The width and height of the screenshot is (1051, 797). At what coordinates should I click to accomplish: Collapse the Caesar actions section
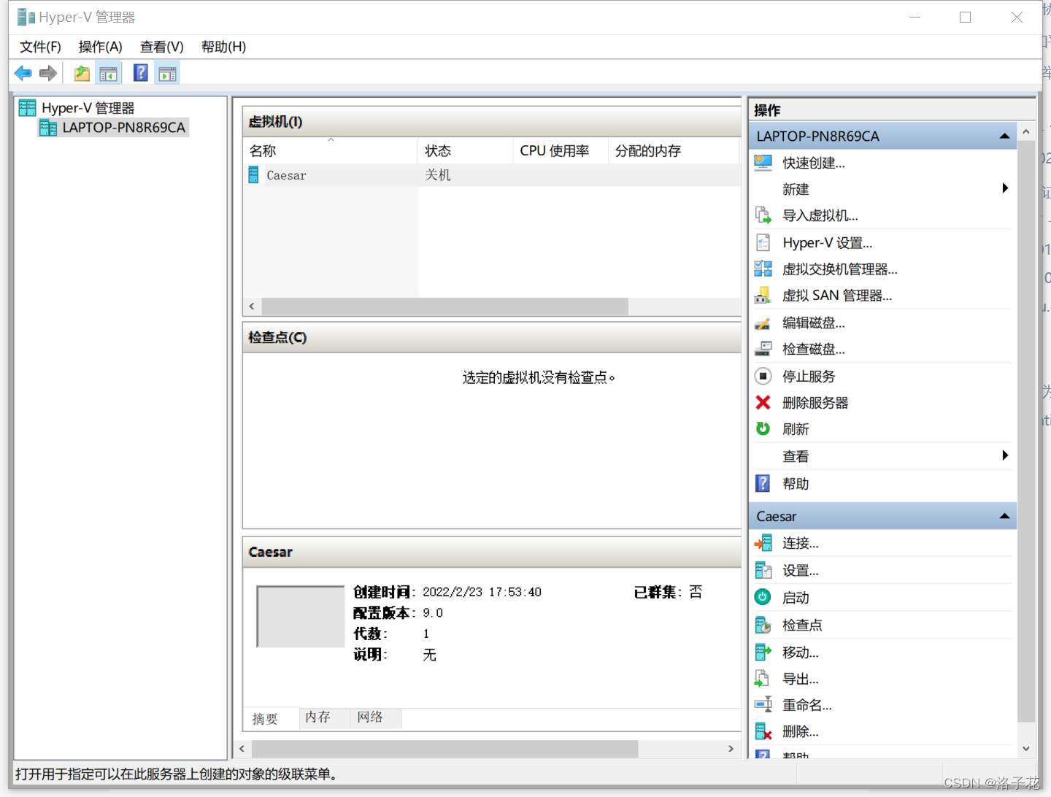point(1004,517)
